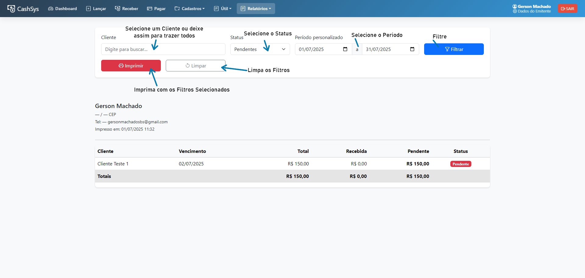Click the red Pendente status badge
The image size is (585, 278).
[460, 164]
